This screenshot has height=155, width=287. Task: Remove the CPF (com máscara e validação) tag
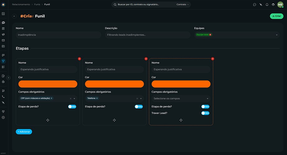(51, 98)
